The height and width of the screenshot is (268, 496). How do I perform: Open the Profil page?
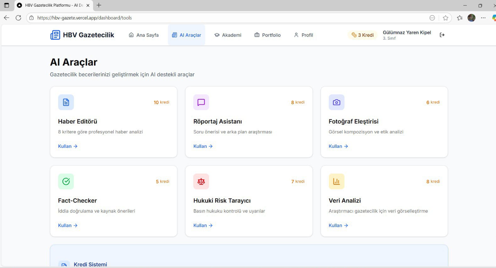[304, 35]
